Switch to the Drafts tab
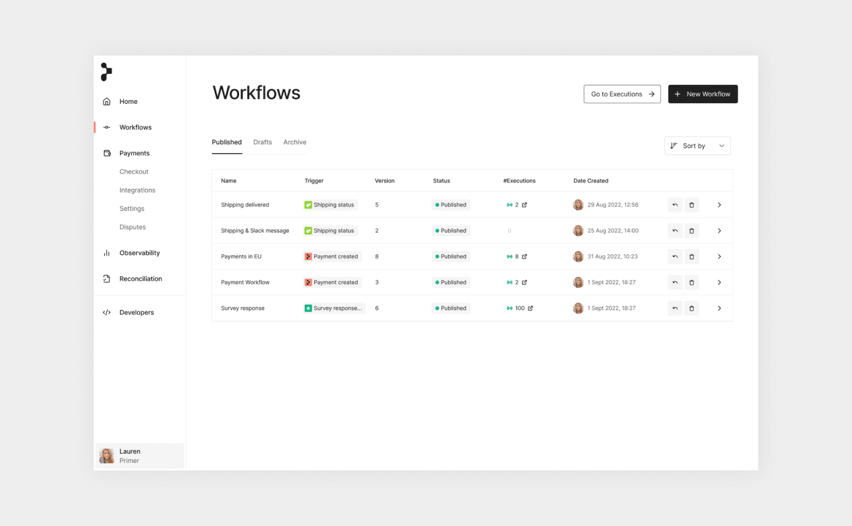This screenshot has height=526, width=852. [x=262, y=142]
